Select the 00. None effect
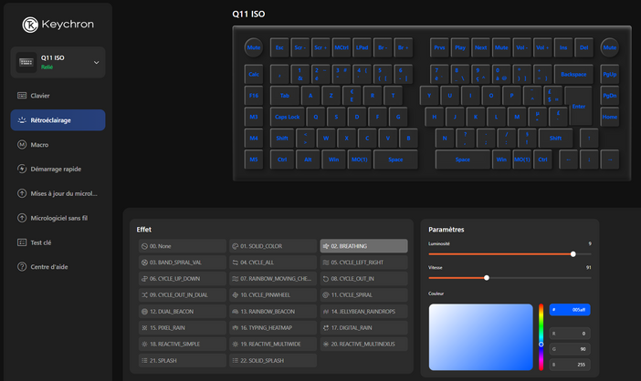The image size is (641, 381). click(x=183, y=246)
